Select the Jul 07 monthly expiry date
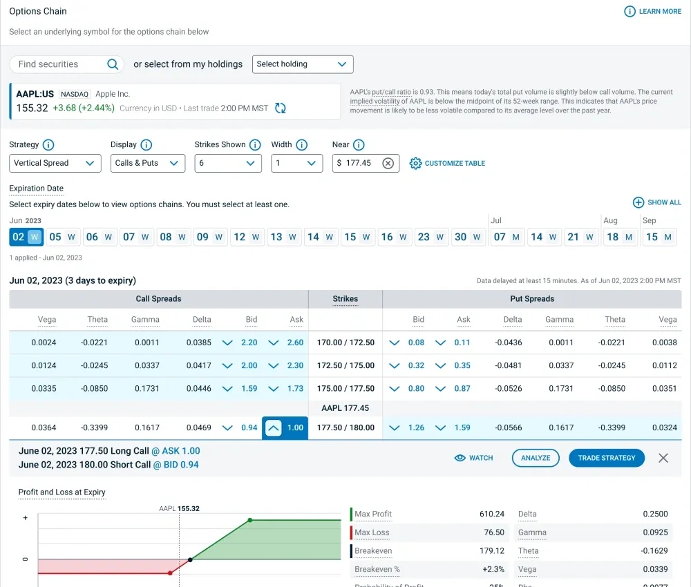The width and height of the screenshot is (691, 587). 507,237
